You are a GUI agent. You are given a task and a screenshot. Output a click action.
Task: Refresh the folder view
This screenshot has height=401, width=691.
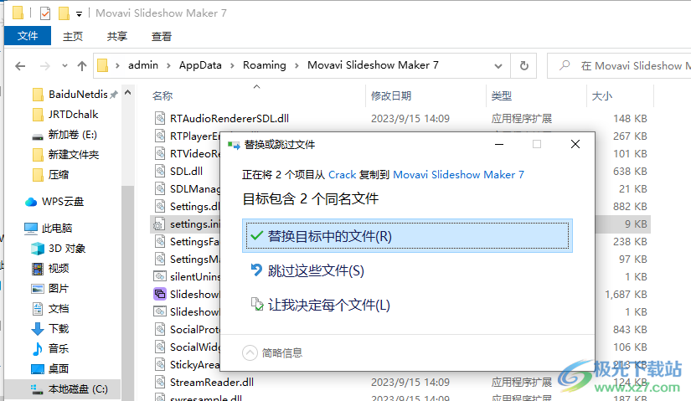(x=524, y=66)
